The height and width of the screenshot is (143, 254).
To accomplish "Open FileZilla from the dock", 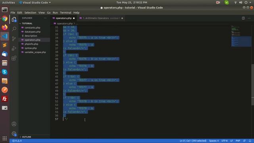I will click(4, 99).
